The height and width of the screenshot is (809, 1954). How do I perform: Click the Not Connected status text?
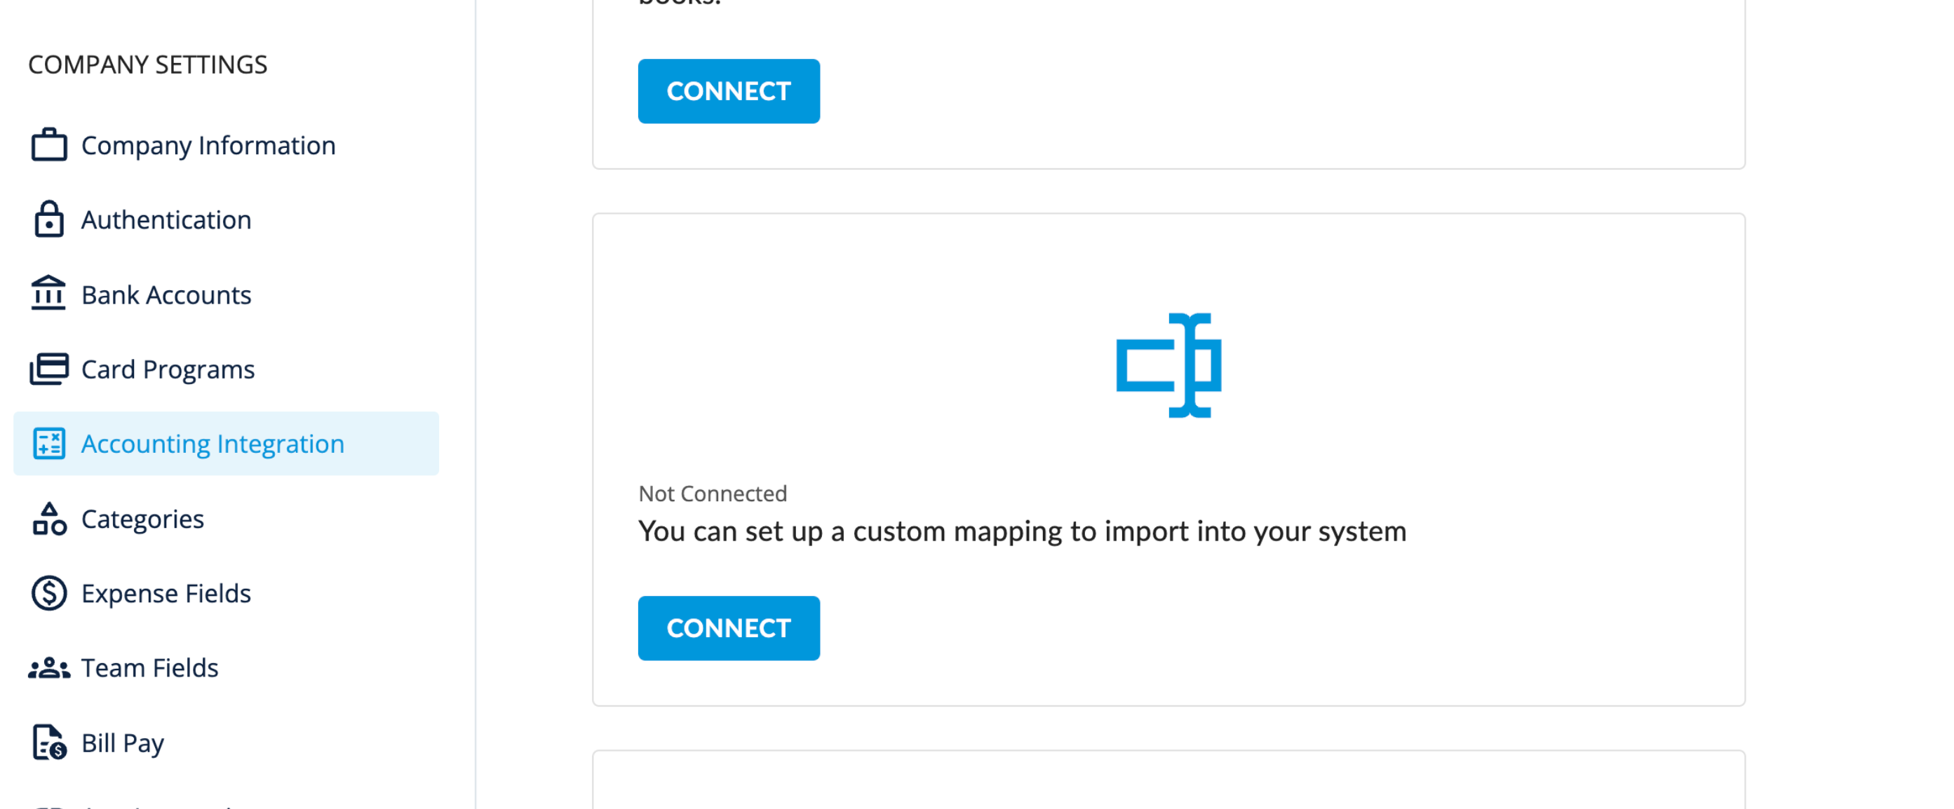713,494
